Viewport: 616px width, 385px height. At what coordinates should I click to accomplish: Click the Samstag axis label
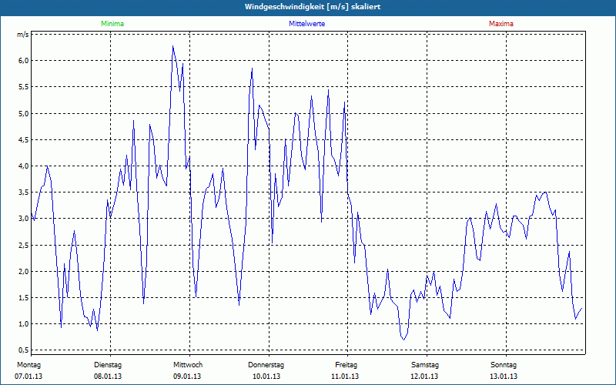tap(425, 365)
